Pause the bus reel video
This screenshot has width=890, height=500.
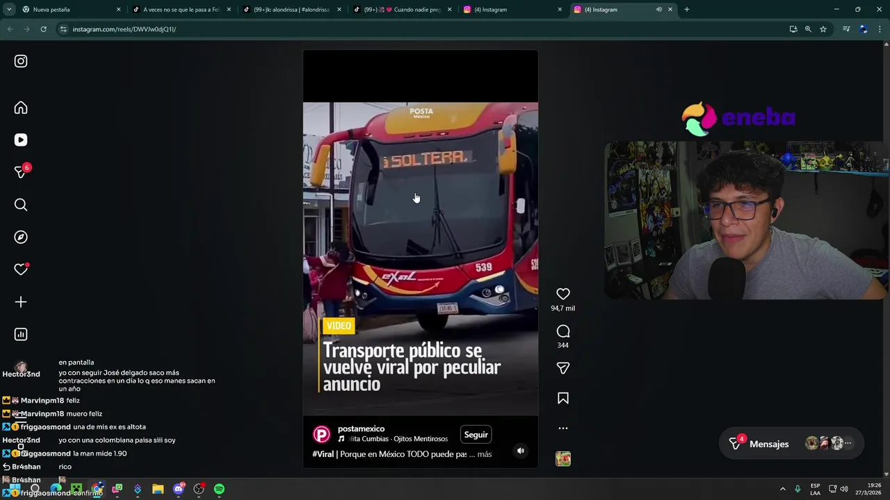[420, 258]
